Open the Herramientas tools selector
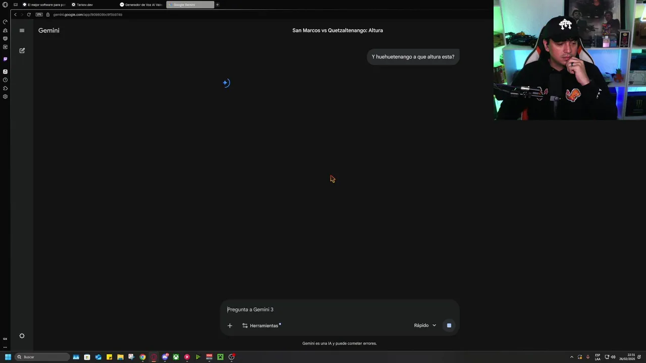This screenshot has width=646, height=363. pos(261,326)
